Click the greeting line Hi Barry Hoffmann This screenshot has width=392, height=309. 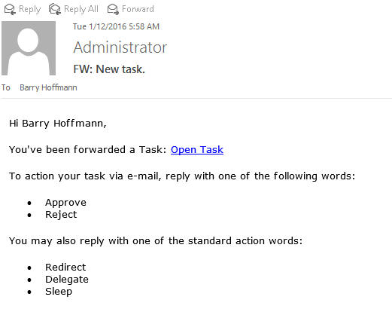click(x=58, y=124)
